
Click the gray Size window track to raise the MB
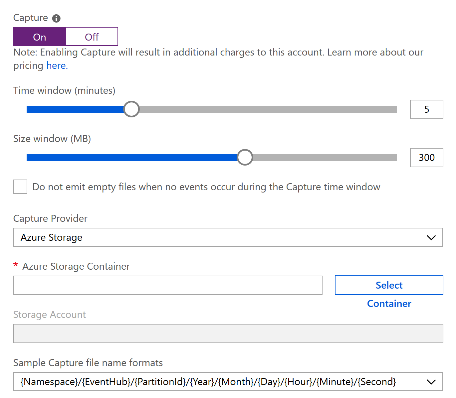tap(325, 158)
